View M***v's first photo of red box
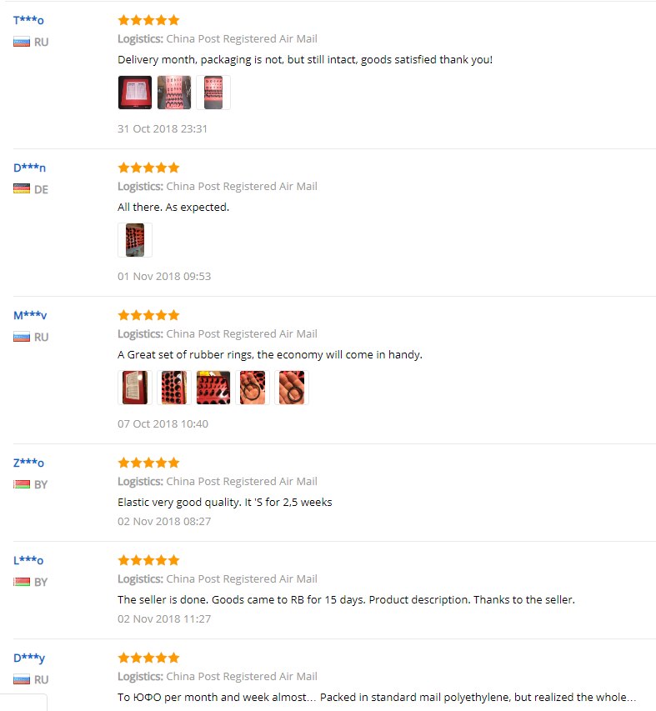This screenshot has width=656, height=711. (x=135, y=388)
